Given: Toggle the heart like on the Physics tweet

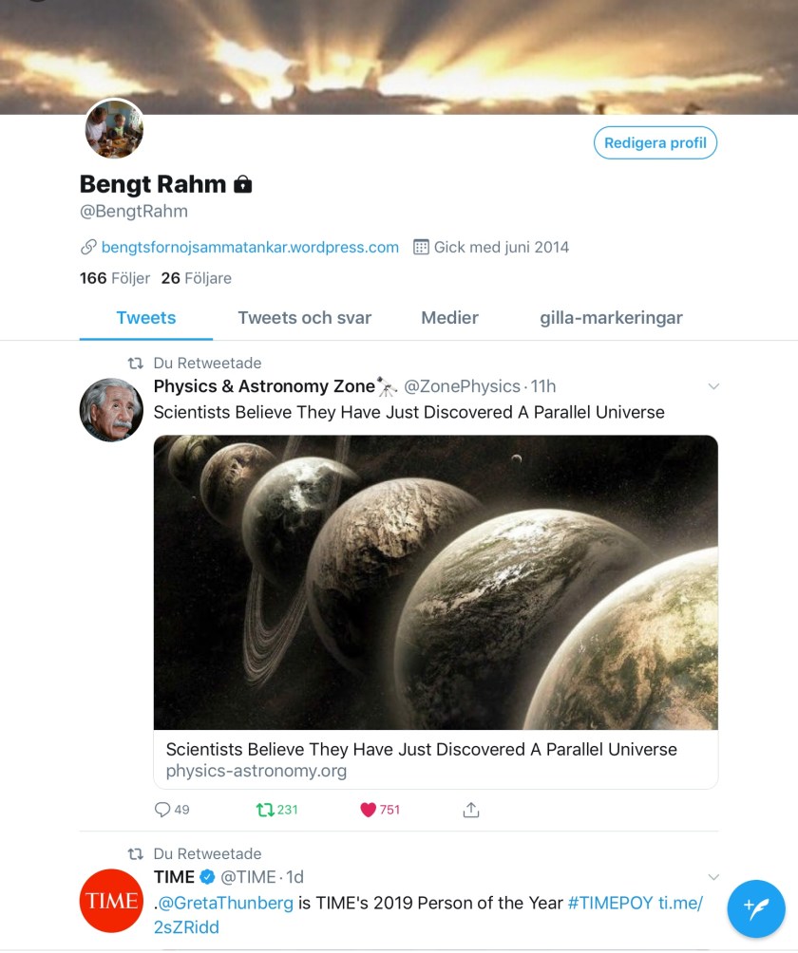Looking at the screenshot, I should point(369,810).
